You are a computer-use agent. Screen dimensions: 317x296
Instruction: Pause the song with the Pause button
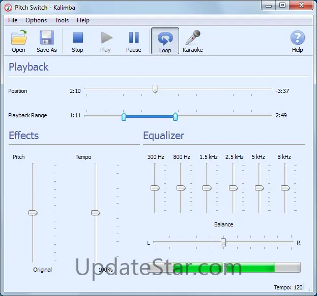tap(134, 41)
